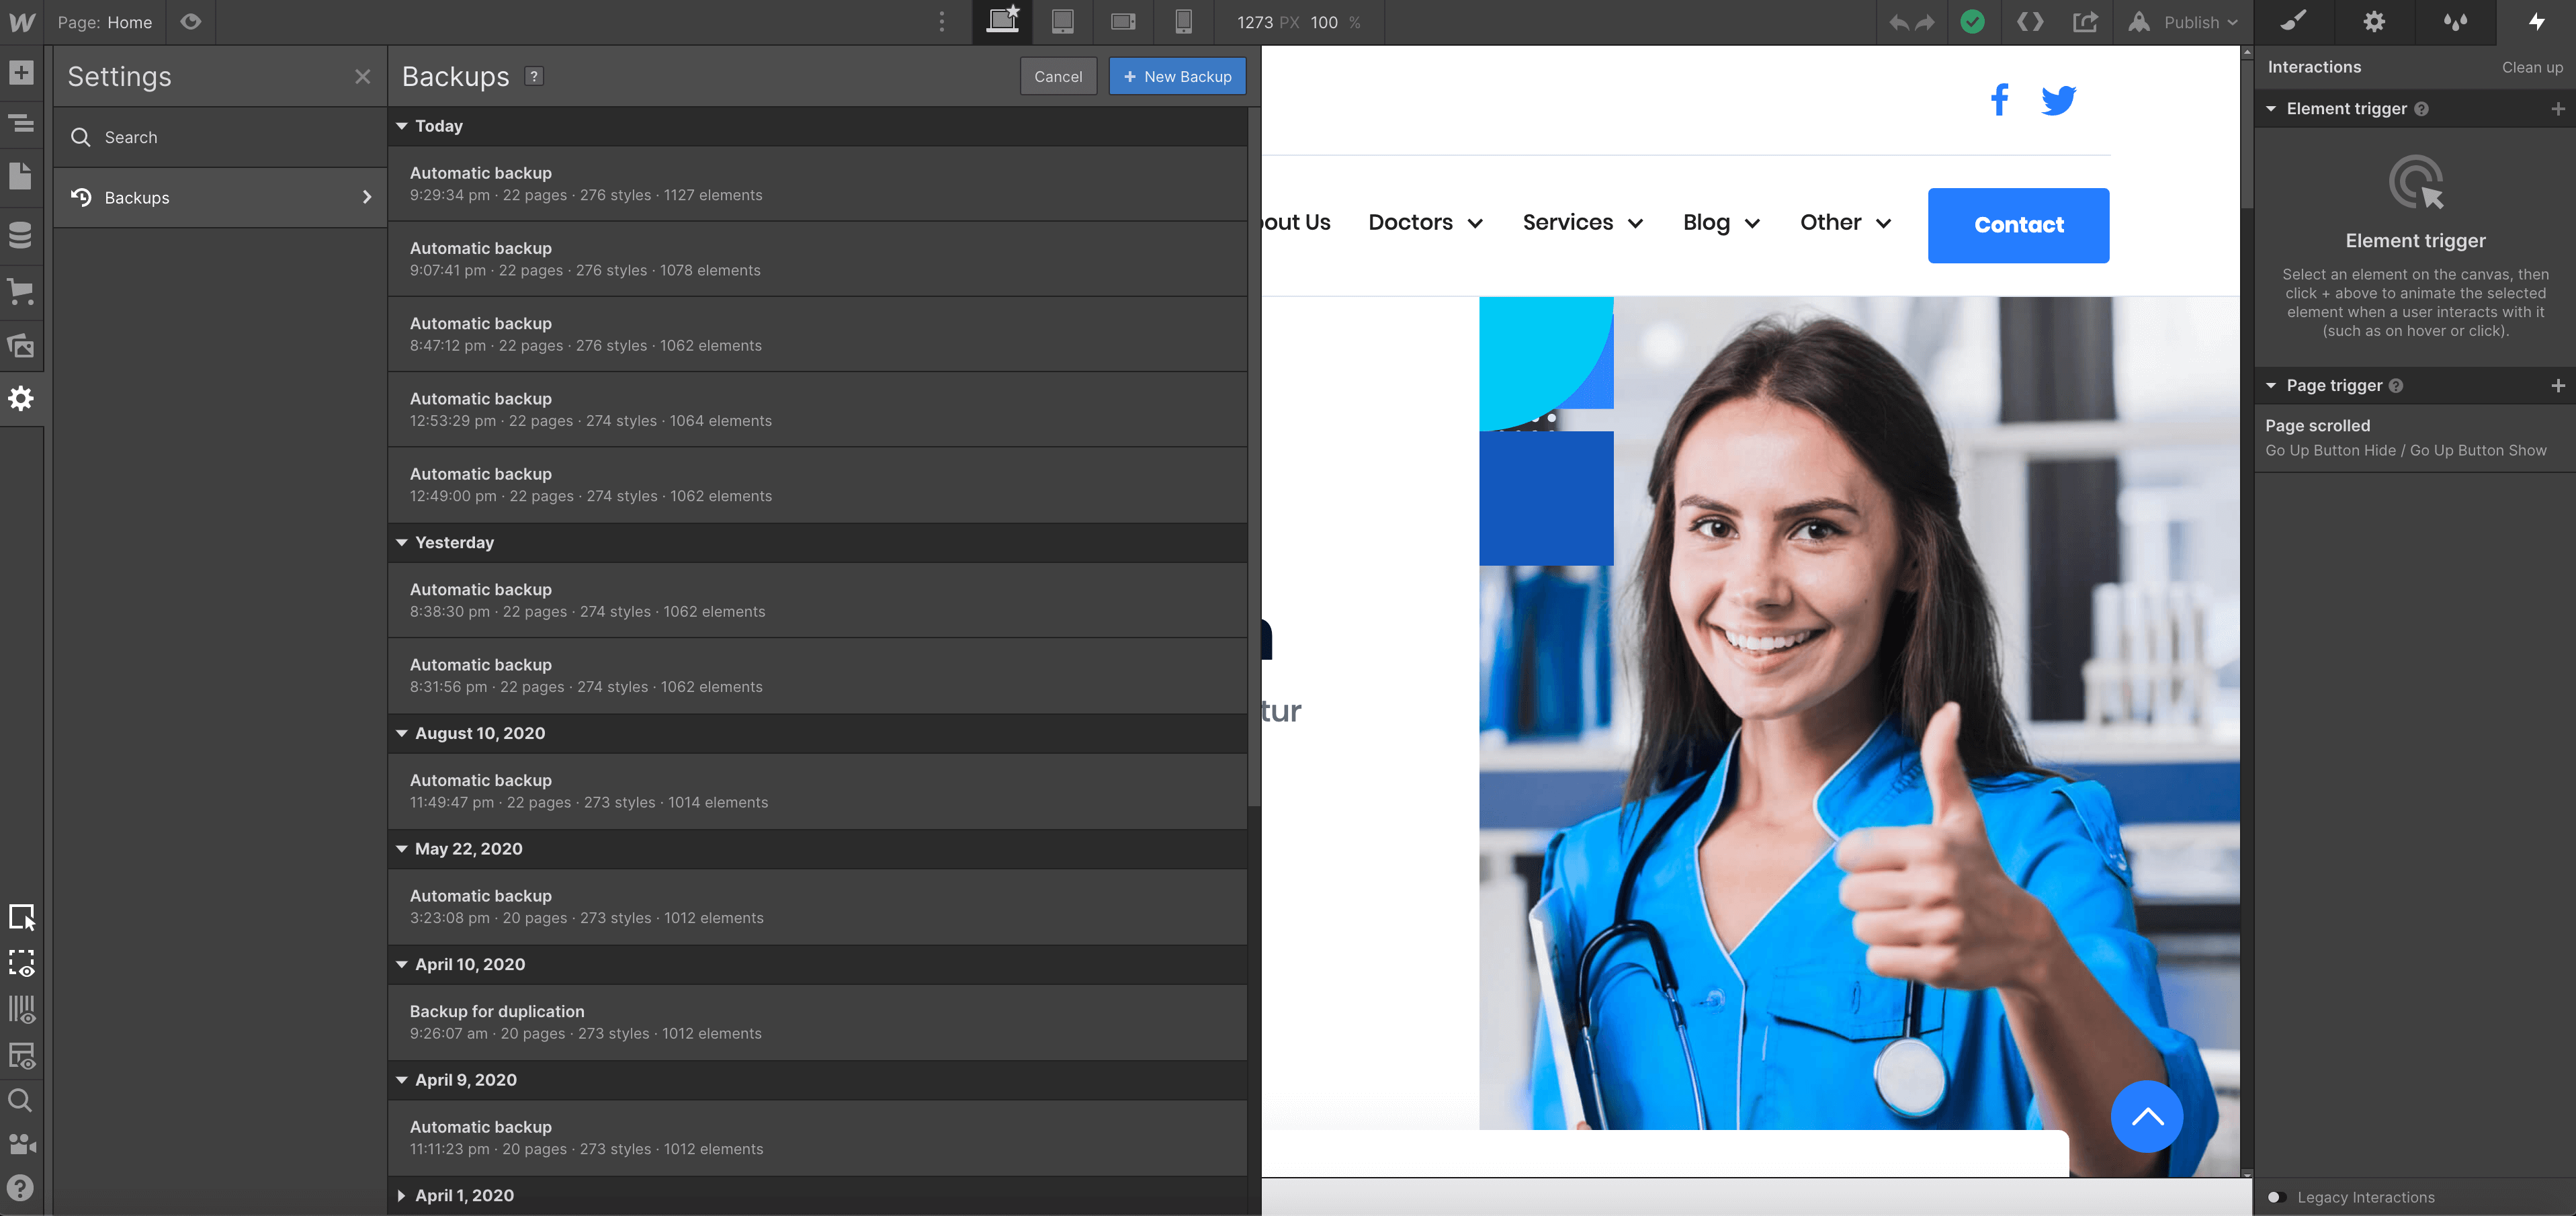Click the New Backup button
Image resolution: width=2576 pixels, height=1216 pixels.
point(1177,76)
